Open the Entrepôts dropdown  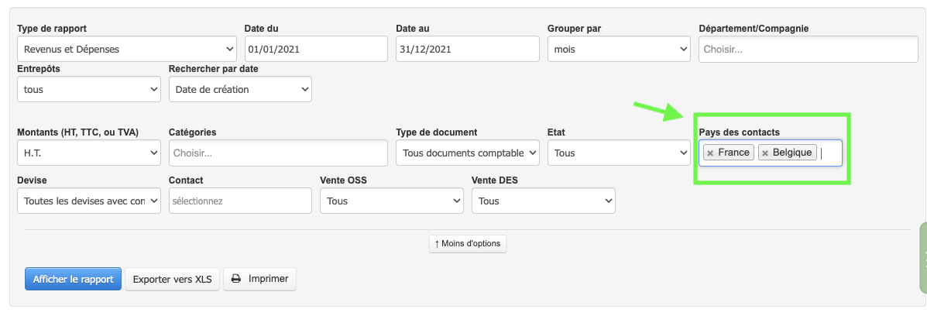coord(88,90)
